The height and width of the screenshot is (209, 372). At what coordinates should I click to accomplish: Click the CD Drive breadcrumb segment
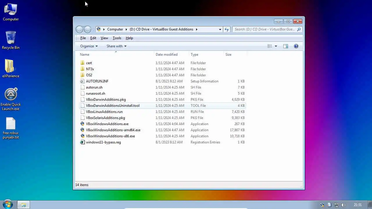(x=161, y=29)
